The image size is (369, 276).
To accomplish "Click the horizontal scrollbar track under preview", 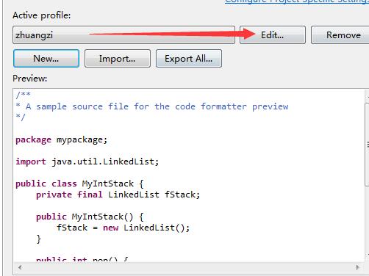I will point(189,267).
